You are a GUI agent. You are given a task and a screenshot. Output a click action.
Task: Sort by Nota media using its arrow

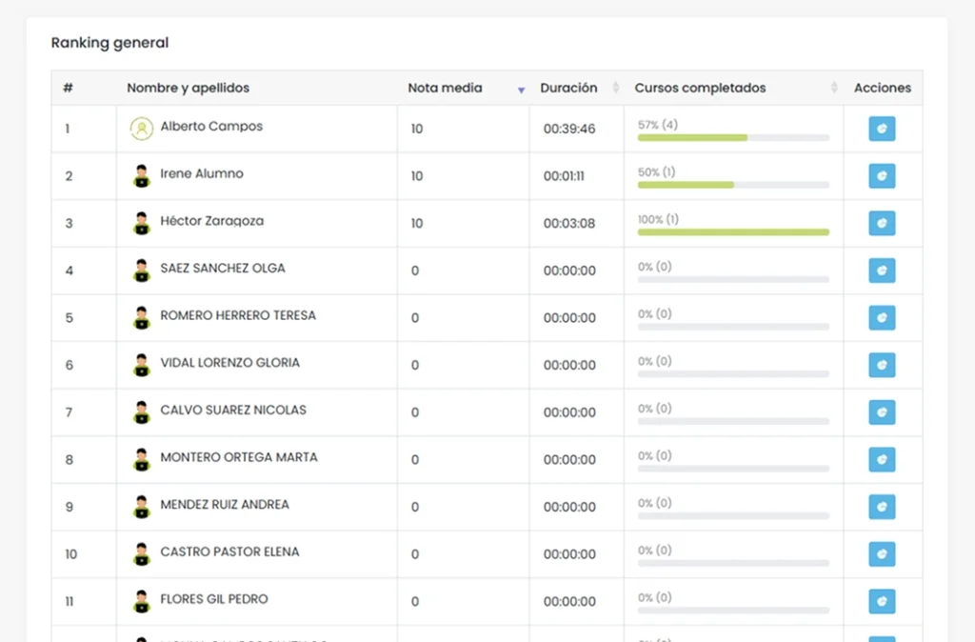[x=521, y=90]
